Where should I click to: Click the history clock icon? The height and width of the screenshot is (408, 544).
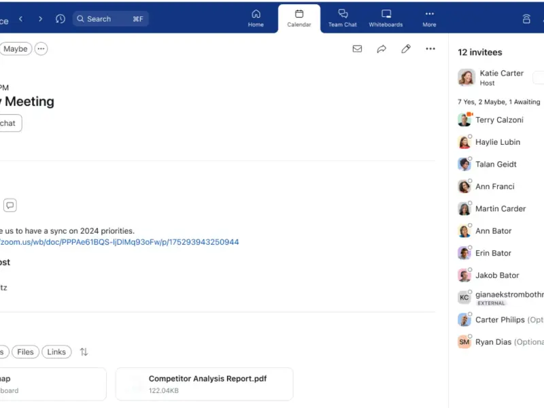click(x=61, y=19)
